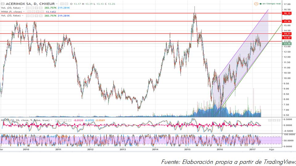The image size is (296, 166).
Task: Collapse the ACERINOX SA legend box
Action: coord(2,4)
